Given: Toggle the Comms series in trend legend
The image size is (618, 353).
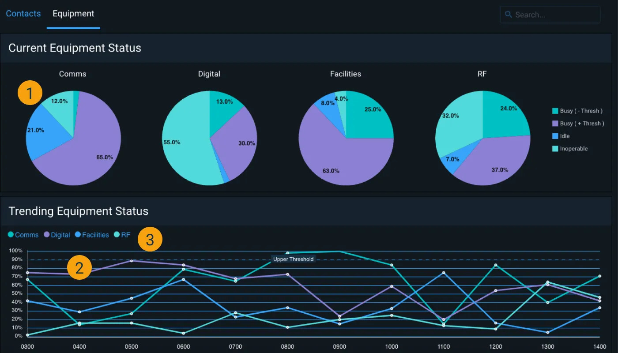Looking at the screenshot, I should click(23, 235).
